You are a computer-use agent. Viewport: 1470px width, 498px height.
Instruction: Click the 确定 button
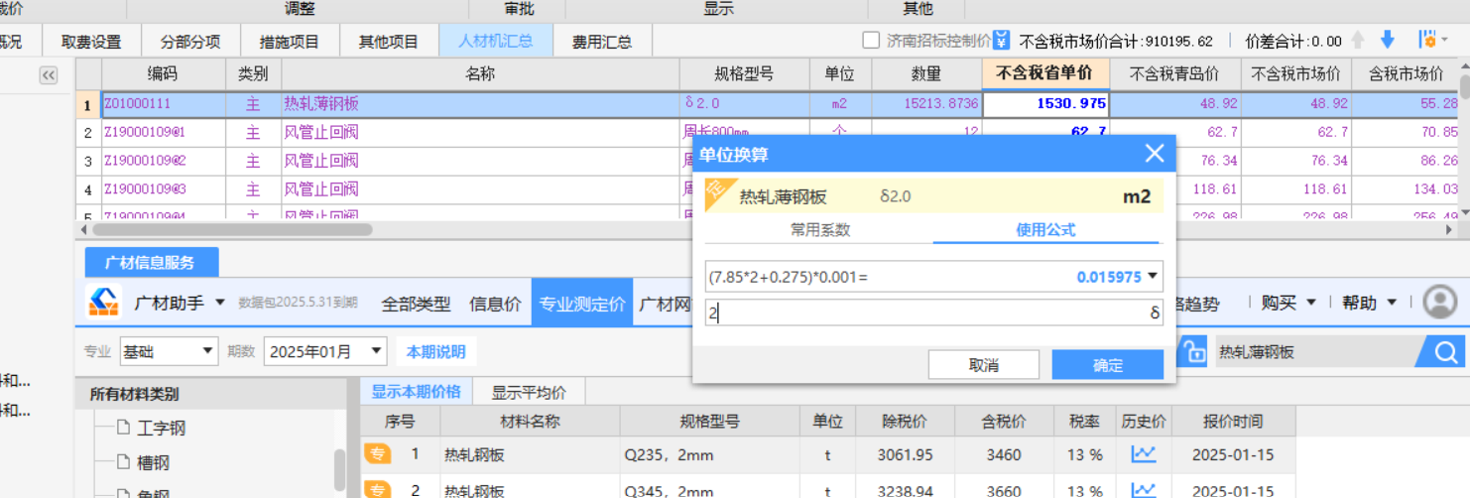coord(1107,365)
